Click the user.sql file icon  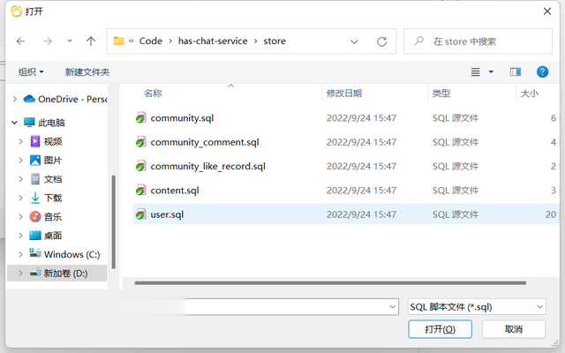[x=141, y=214]
